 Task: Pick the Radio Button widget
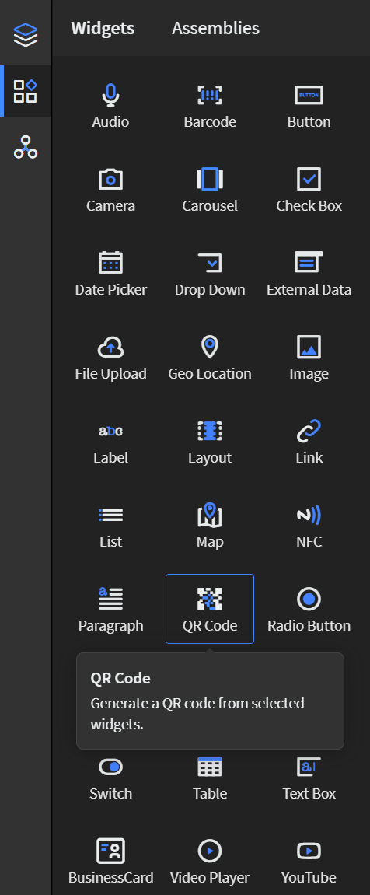pyautogui.click(x=309, y=609)
